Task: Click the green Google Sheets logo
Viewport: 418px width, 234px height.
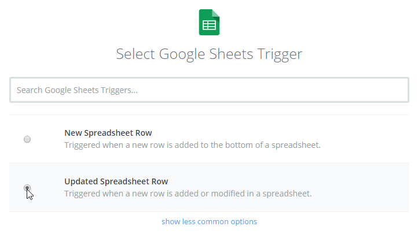Action: click(x=209, y=23)
